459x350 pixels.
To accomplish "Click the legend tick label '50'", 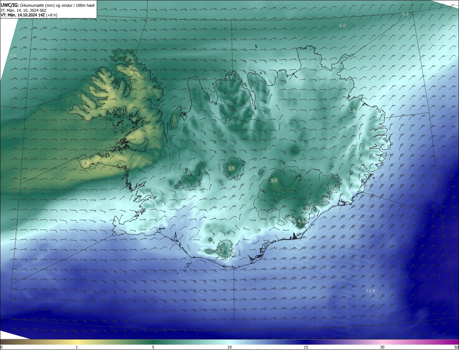I will (x=456, y=347).
